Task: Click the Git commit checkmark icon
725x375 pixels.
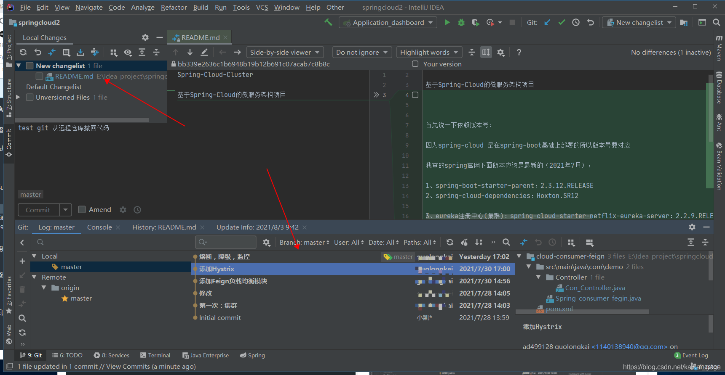Action: pyautogui.click(x=562, y=22)
